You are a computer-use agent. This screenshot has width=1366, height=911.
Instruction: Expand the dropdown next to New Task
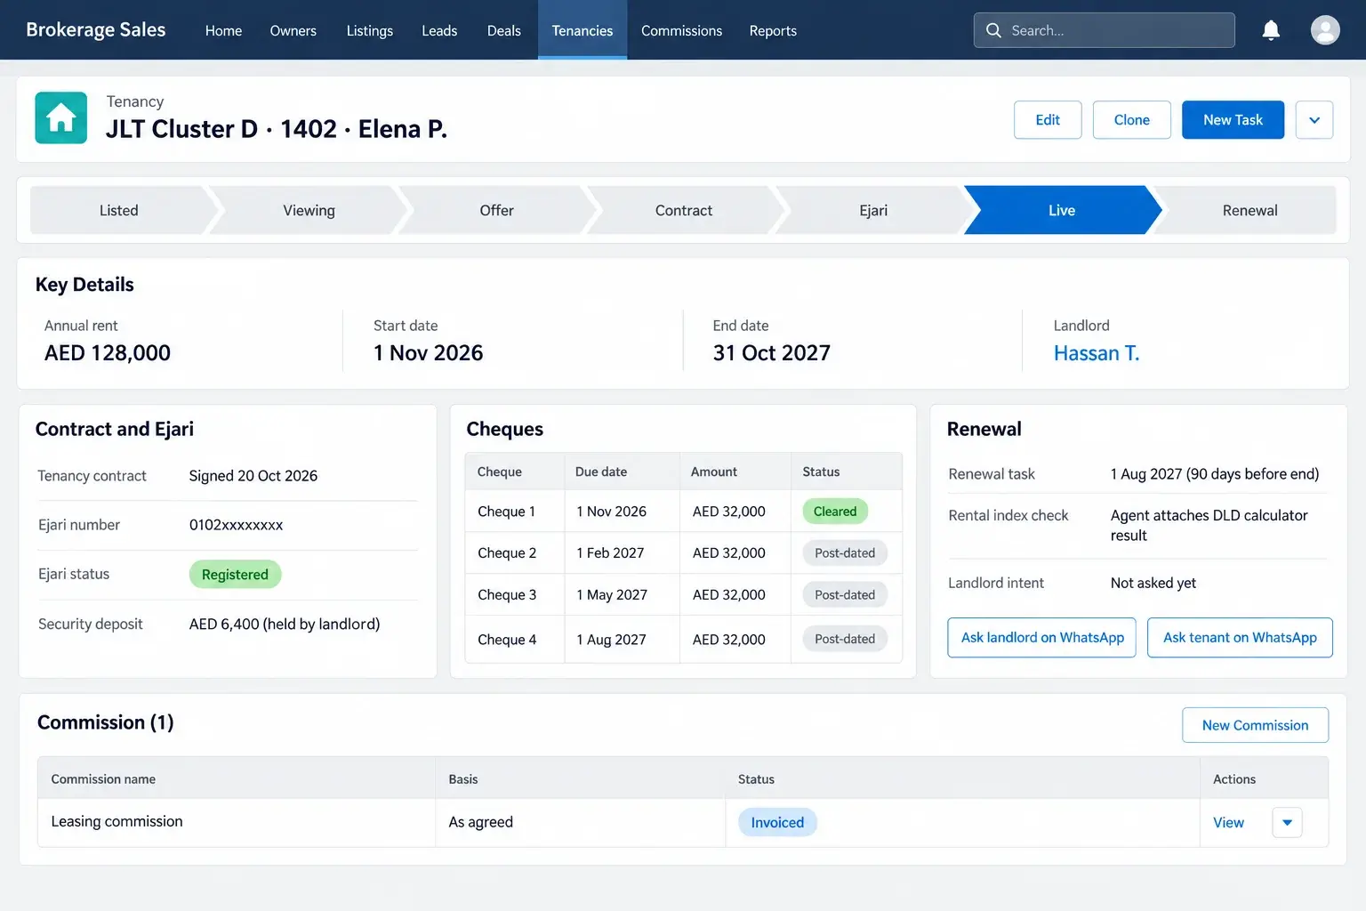(x=1314, y=120)
